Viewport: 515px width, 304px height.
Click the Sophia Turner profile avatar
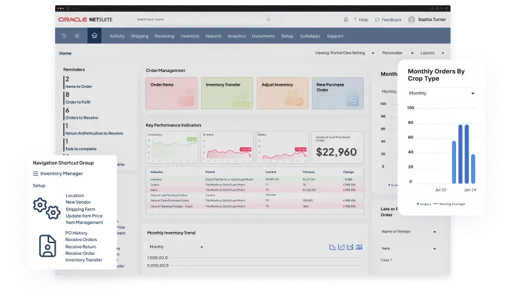pos(412,20)
